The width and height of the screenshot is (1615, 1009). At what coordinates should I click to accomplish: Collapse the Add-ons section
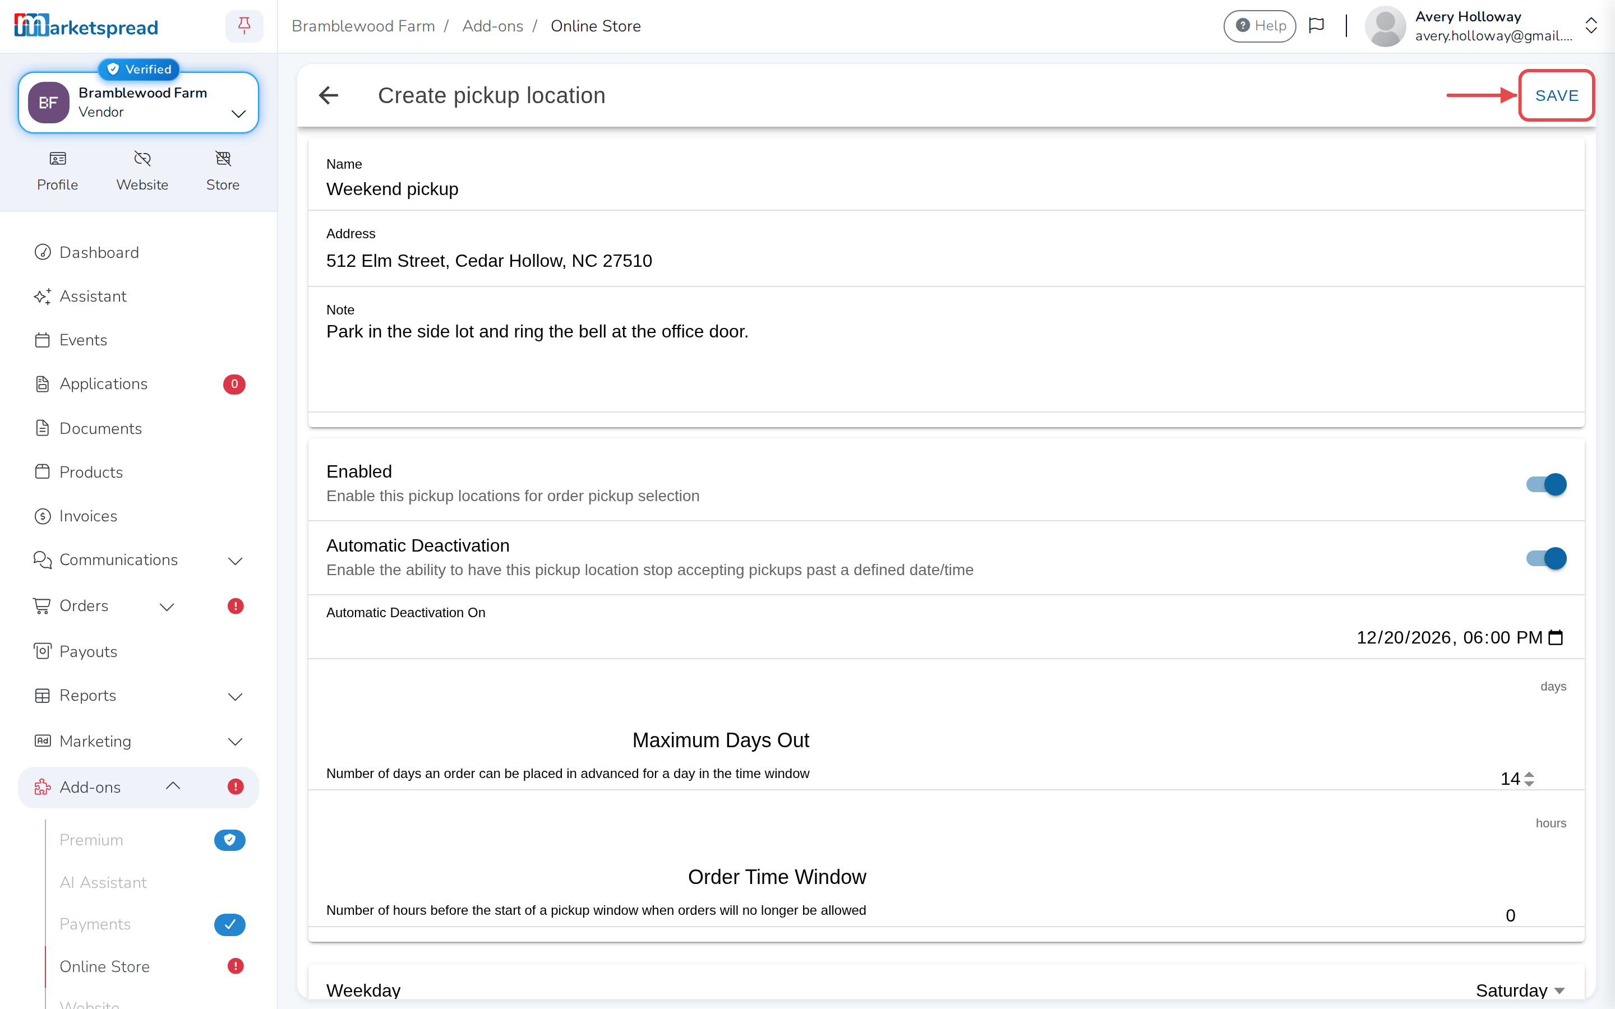[x=173, y=786]
